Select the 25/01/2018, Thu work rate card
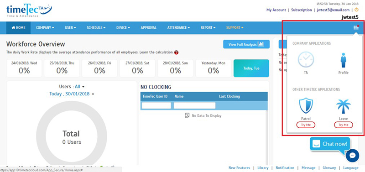This screenshot has width=365, height=172. coord(62,68)
